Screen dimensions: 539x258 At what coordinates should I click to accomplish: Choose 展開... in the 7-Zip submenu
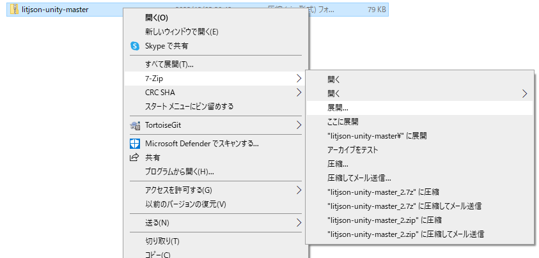click(x=419, y=108)
